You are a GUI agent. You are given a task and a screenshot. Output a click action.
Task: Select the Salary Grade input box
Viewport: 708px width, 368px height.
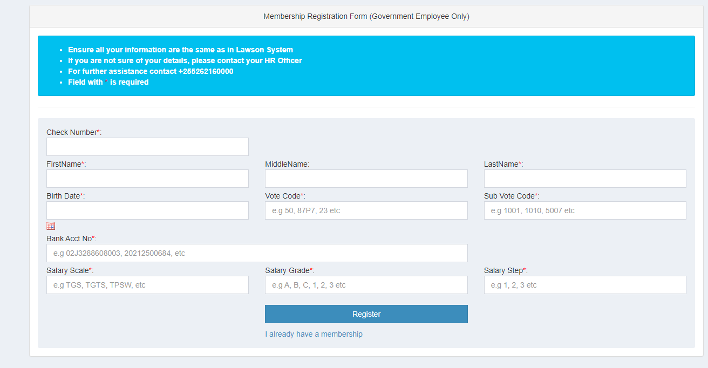[x=366, y=284]
